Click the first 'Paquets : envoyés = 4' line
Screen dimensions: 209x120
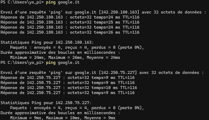point(77,47)
